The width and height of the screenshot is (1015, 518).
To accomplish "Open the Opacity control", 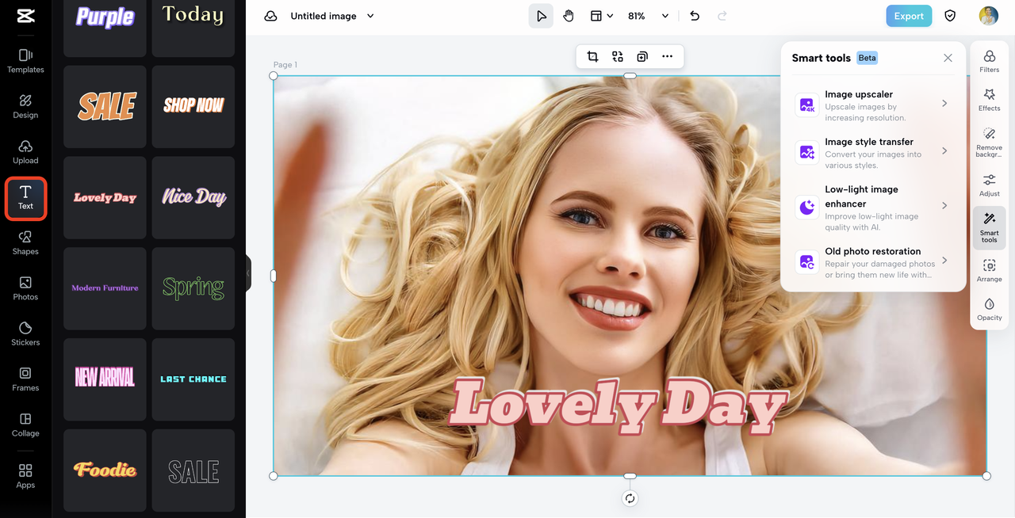I will (x=989, y=309).
